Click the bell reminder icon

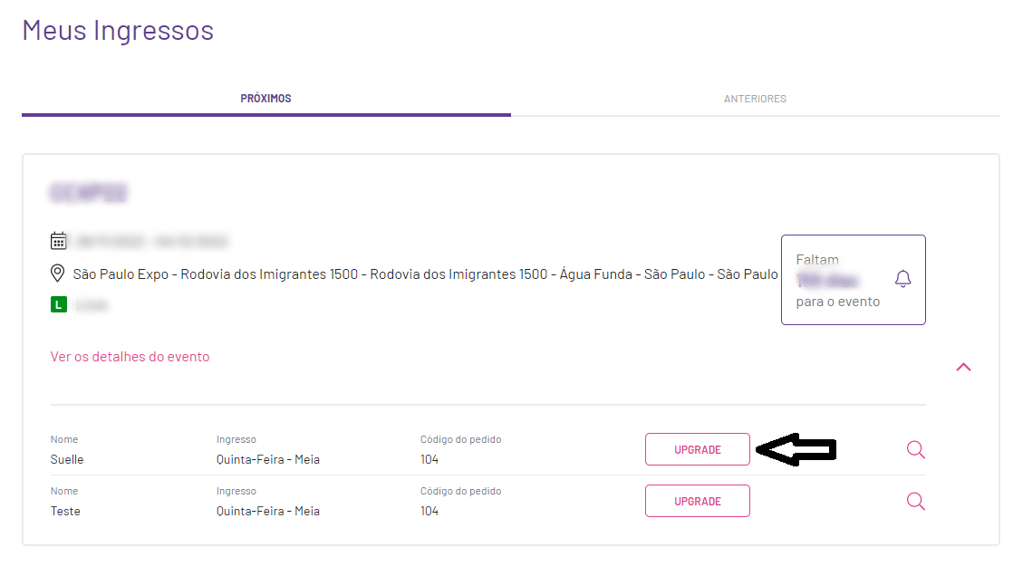point(903,279)
